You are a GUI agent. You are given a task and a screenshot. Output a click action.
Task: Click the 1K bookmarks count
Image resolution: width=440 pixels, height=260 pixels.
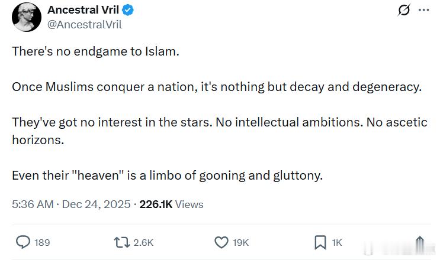[337, 242]
